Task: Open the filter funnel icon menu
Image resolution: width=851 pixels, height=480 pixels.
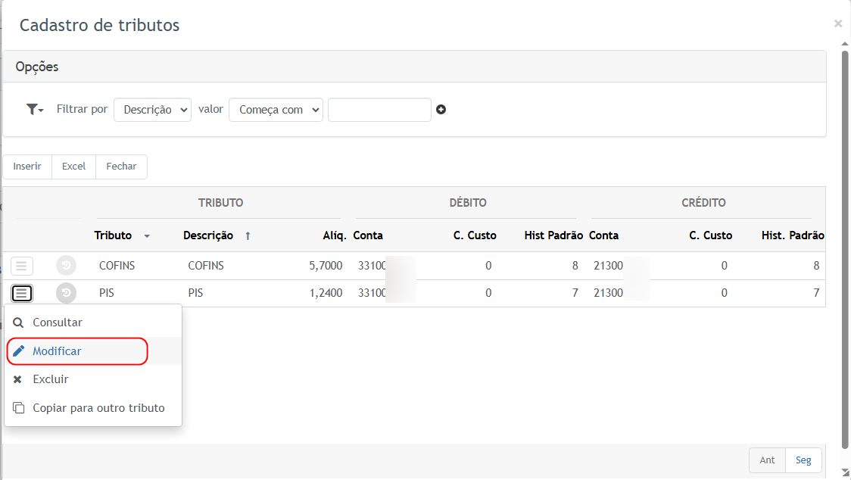Action: coord(35,110)
